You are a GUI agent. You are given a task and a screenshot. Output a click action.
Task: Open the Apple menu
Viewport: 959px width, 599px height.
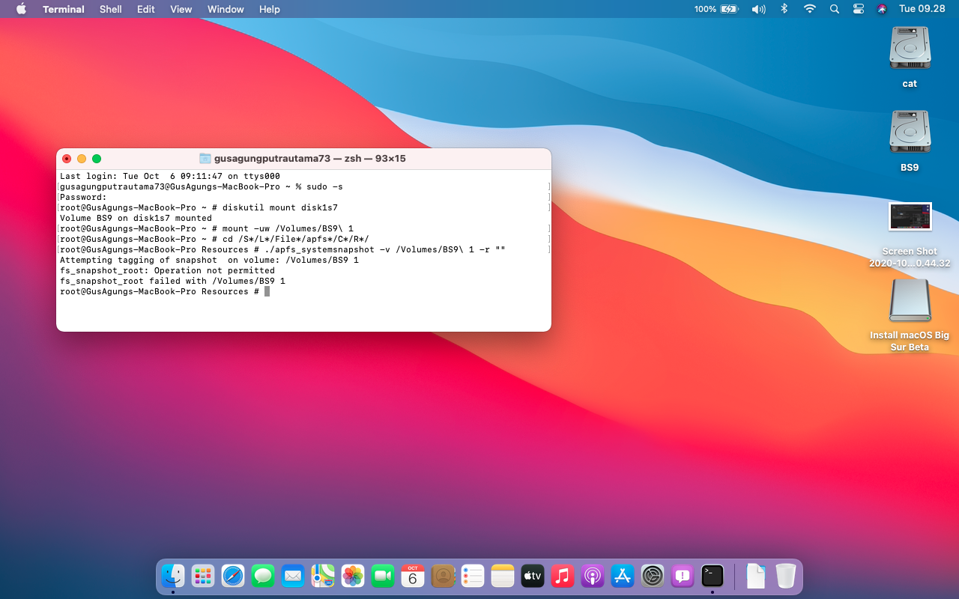pyautogui.click(x=21, y=9)
